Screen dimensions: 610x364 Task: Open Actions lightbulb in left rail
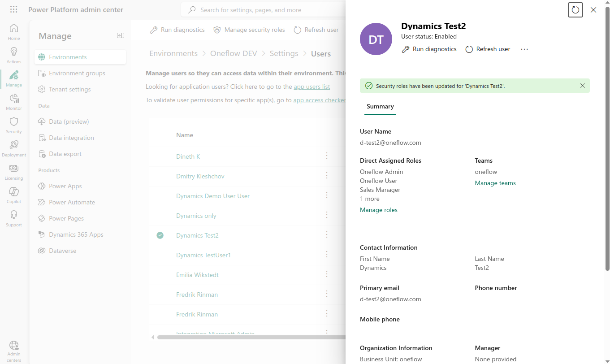coord(14,55)
